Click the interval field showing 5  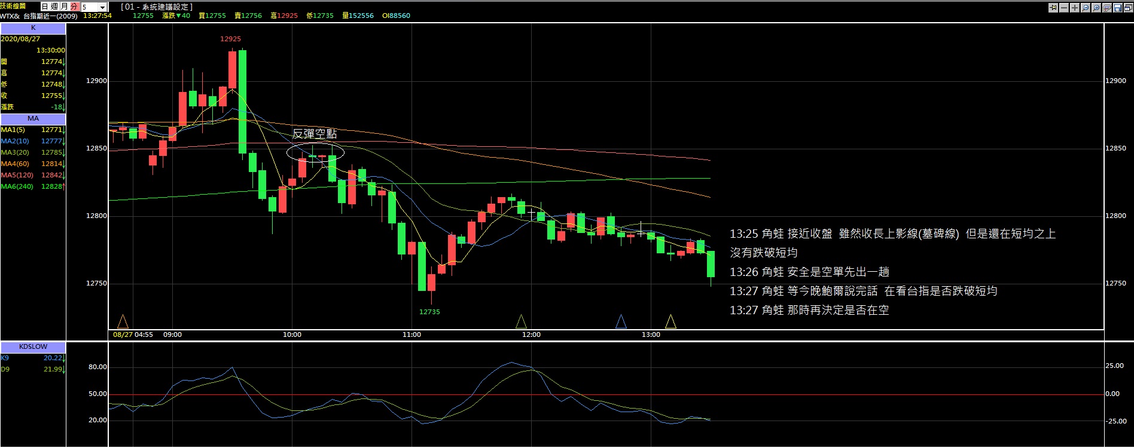(x=90, y=7)
